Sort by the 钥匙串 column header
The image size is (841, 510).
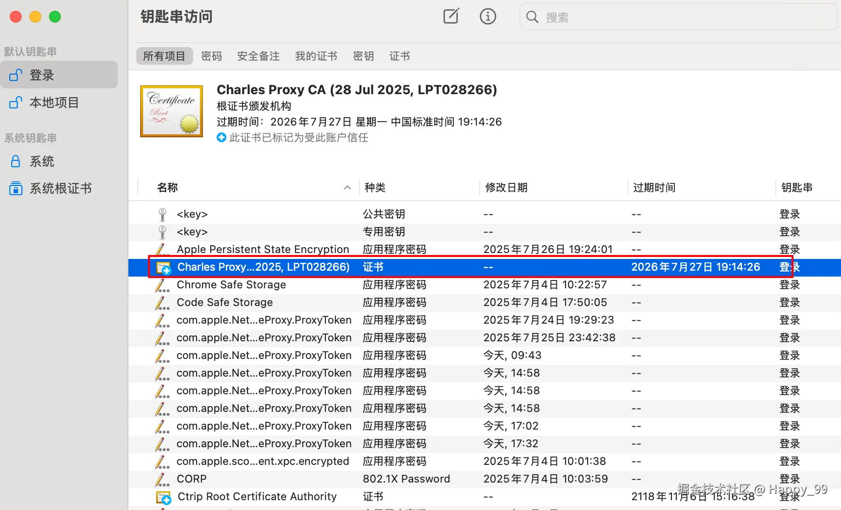[797, 187]
